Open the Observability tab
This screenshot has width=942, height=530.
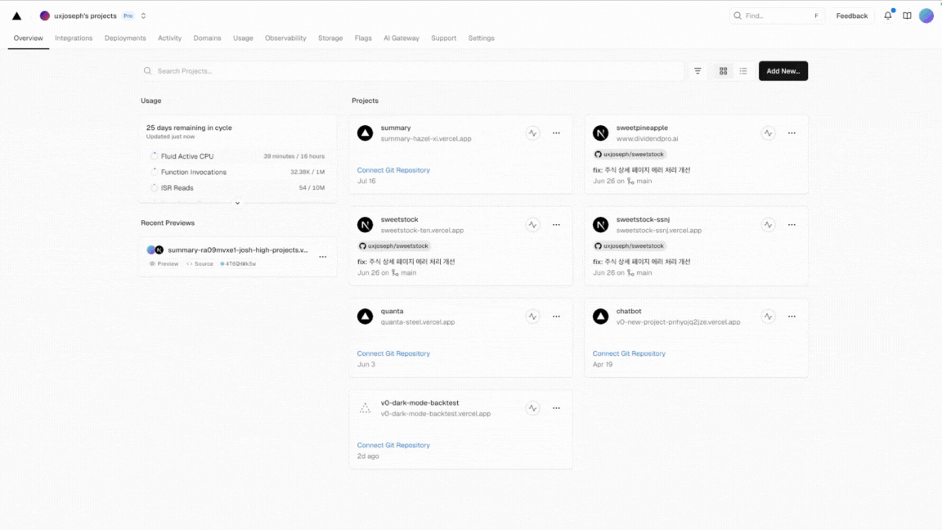pyautogui.click(x=285, y=38)
